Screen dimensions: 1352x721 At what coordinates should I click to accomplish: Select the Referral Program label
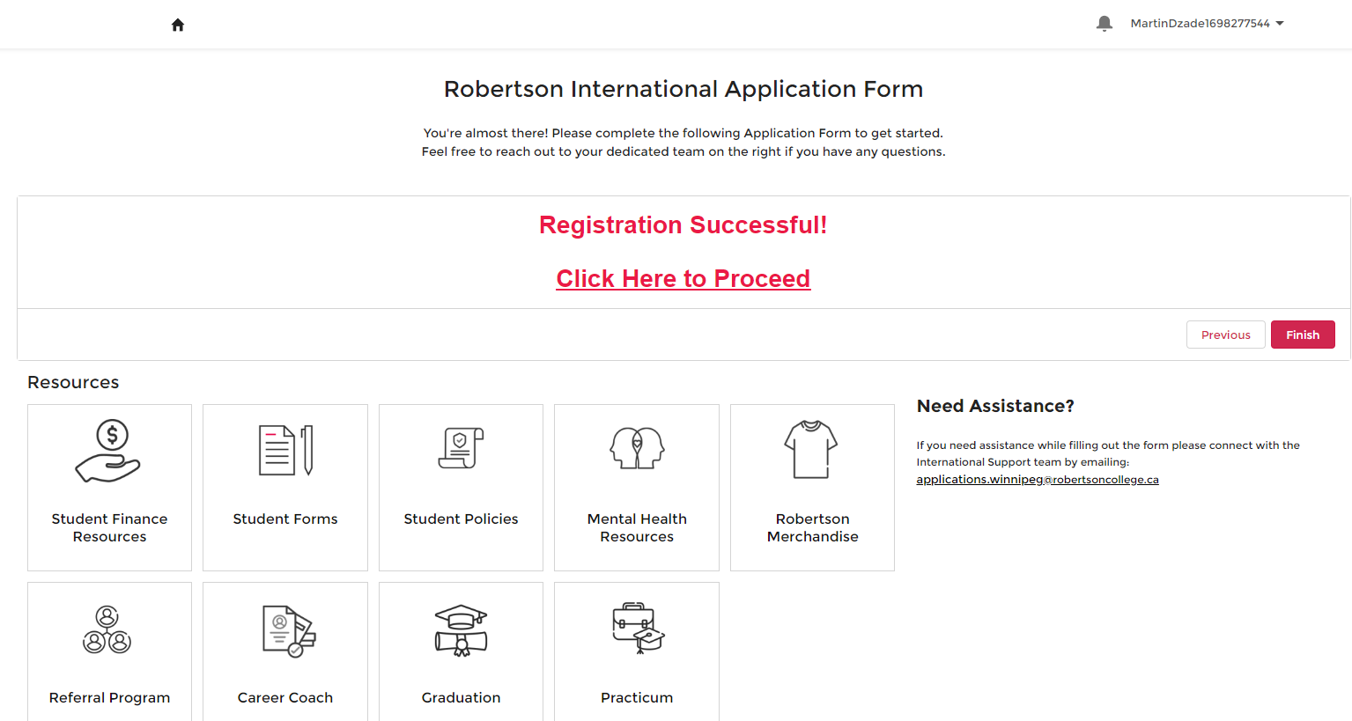click(109, 697)
